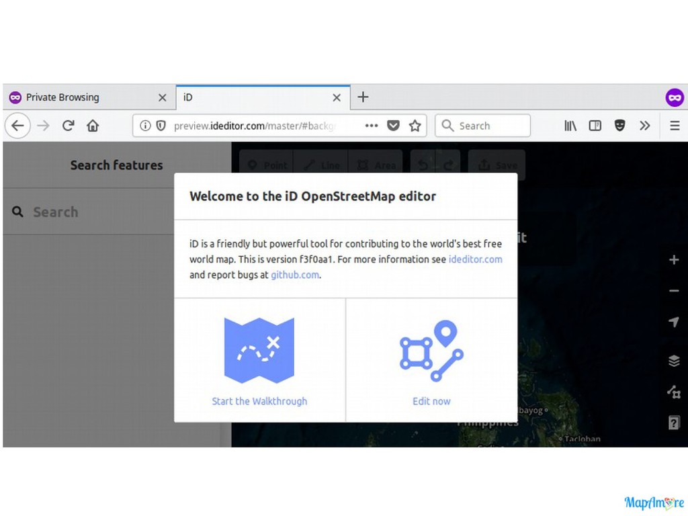Open tracking protection shield in address bar

tap(161, 126)
